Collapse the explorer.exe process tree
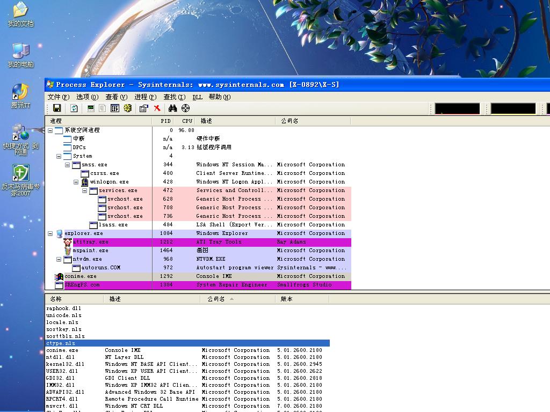This screenshot has width=550, height=412. [50, 233]
